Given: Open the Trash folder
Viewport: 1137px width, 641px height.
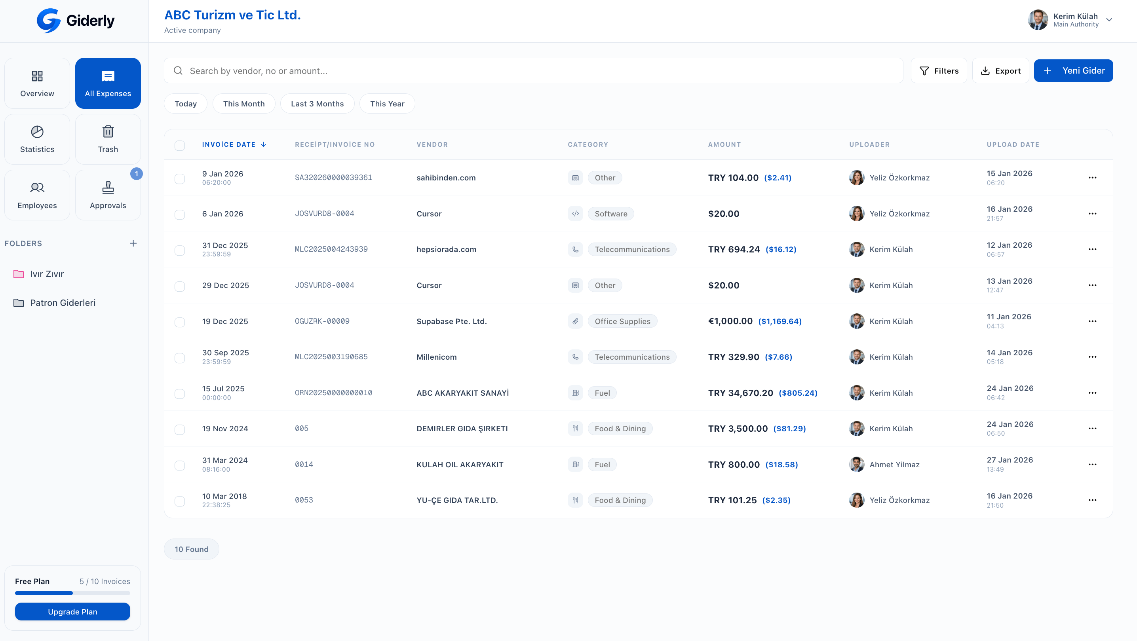Looking at the screenshot, I should click(x=108, y=139).
